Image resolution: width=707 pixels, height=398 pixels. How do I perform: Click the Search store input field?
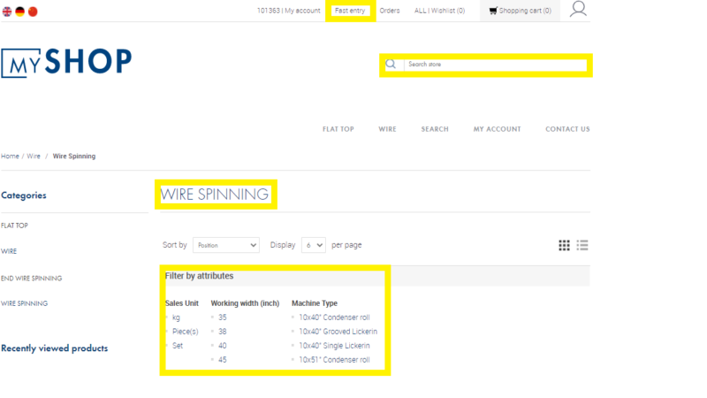(x=495, y=65)
